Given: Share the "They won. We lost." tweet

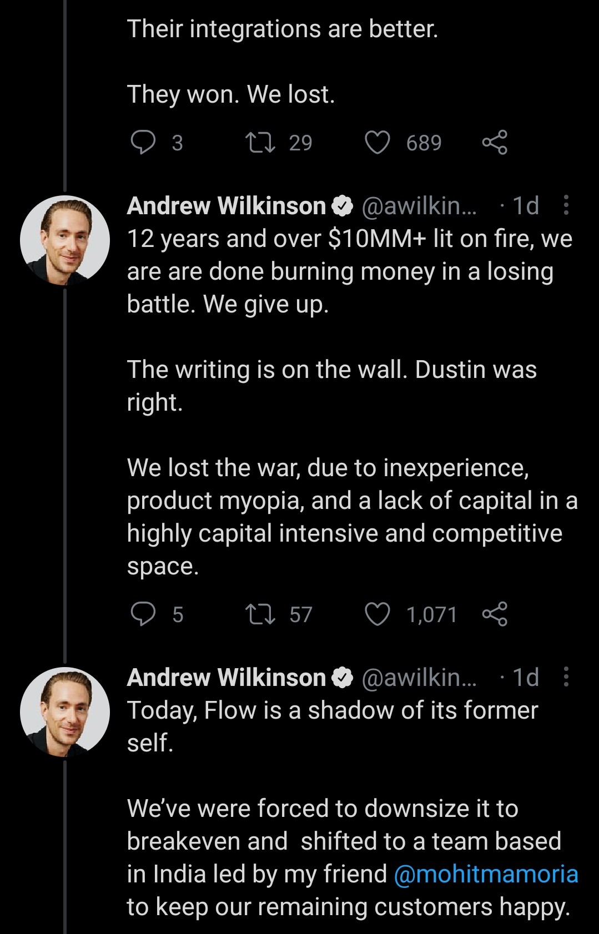Looking at the screenshot, I should tap(495, 143).
